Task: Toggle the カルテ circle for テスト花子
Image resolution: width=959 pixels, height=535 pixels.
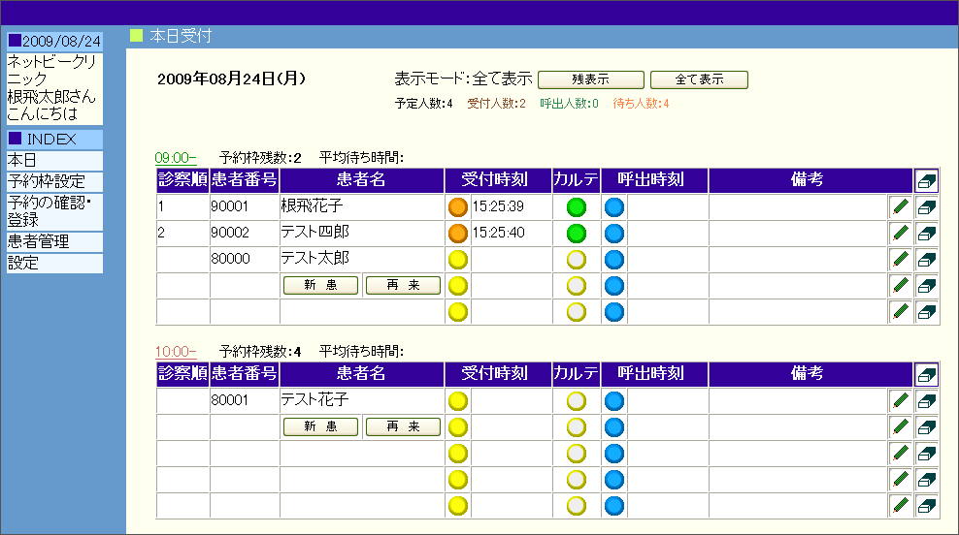Action: 577,400
